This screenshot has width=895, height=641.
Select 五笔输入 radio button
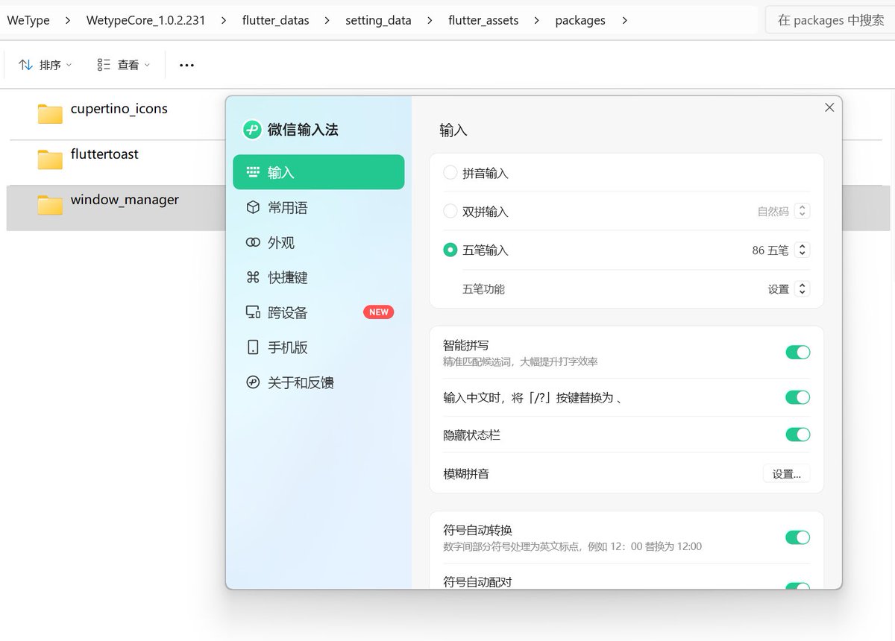click(x=450, y=250)
